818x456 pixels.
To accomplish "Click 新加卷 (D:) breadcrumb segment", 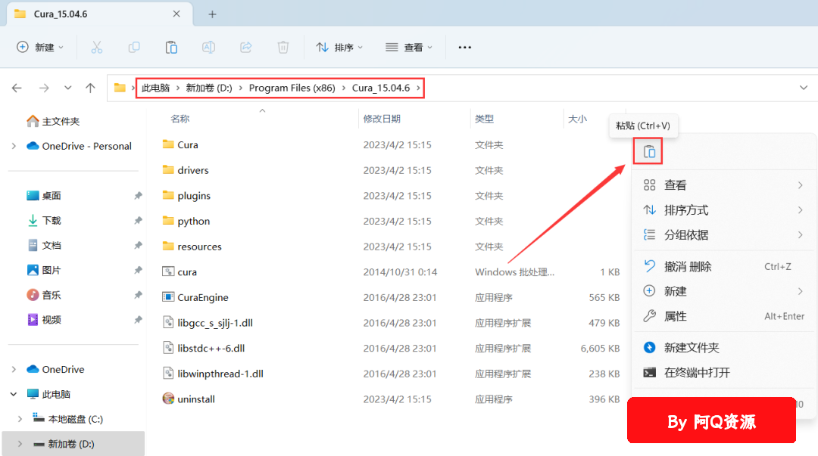I will [209, 88].
